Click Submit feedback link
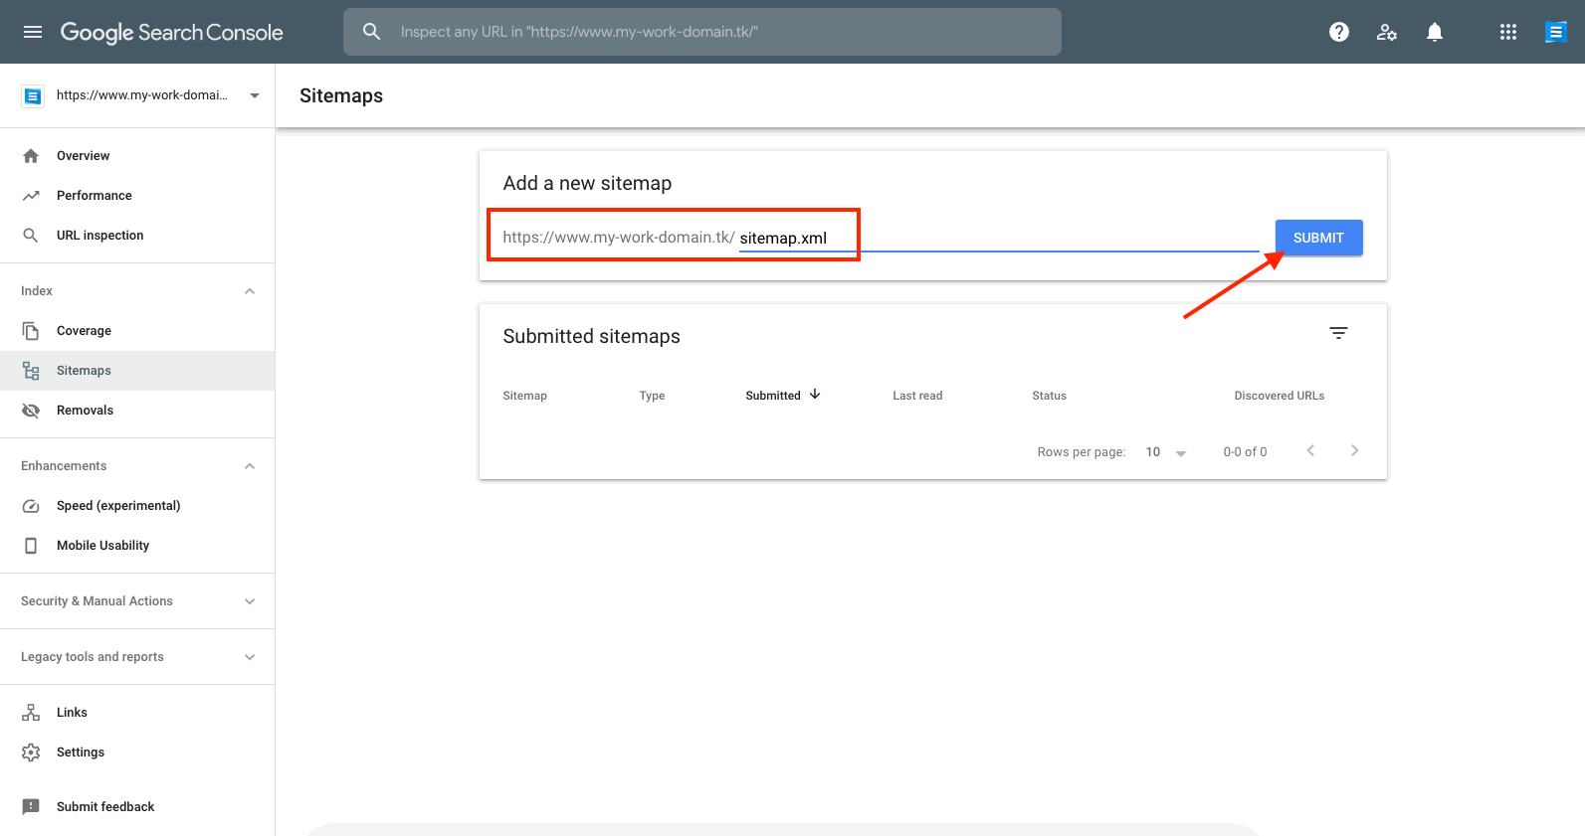The image size is (1585, 836). [105, 807]
